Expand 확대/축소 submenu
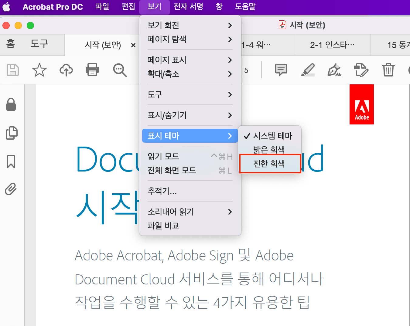410x326 pixels. click(x=190, y=74)
